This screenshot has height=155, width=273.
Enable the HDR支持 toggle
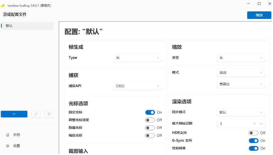coord(253,133)
